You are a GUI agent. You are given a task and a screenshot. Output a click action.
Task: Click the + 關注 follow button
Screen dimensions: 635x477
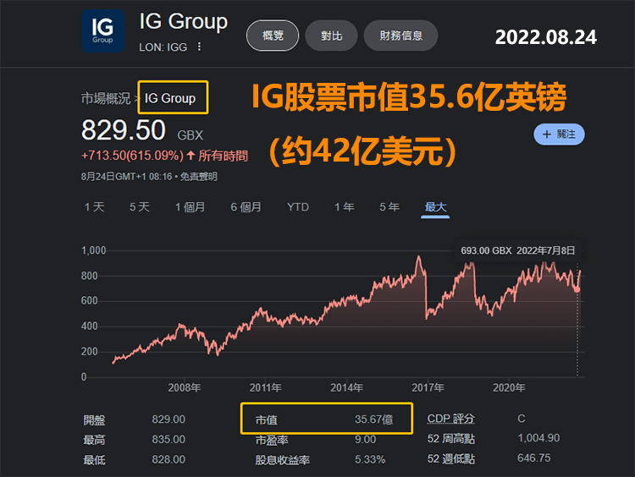559,134
